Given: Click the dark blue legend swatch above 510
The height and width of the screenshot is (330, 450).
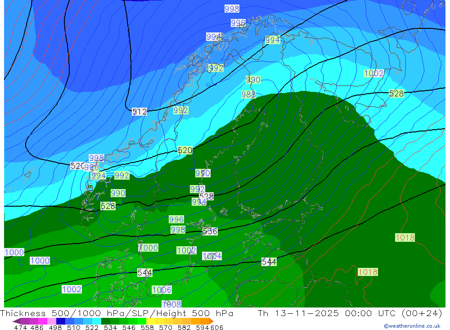Looking at the screenshot, I should (61, 321).
